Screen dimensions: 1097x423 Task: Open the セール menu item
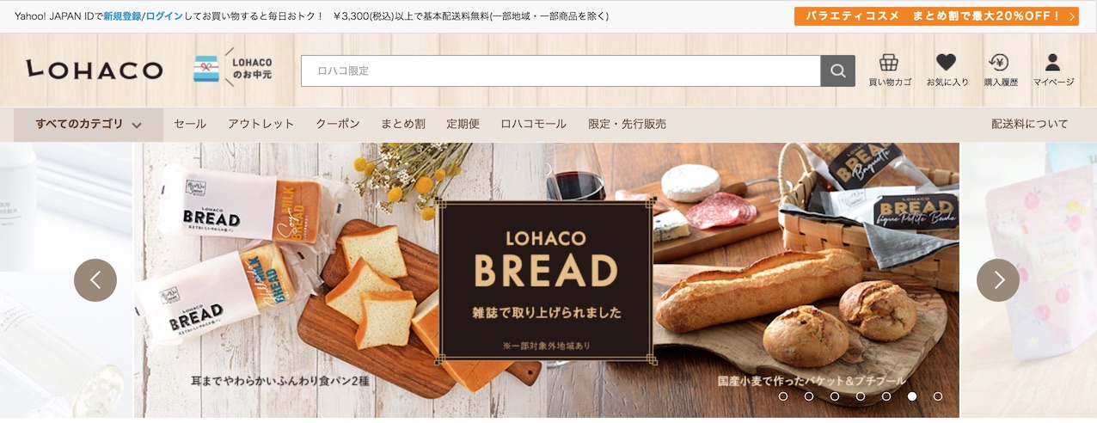(190, 124)
